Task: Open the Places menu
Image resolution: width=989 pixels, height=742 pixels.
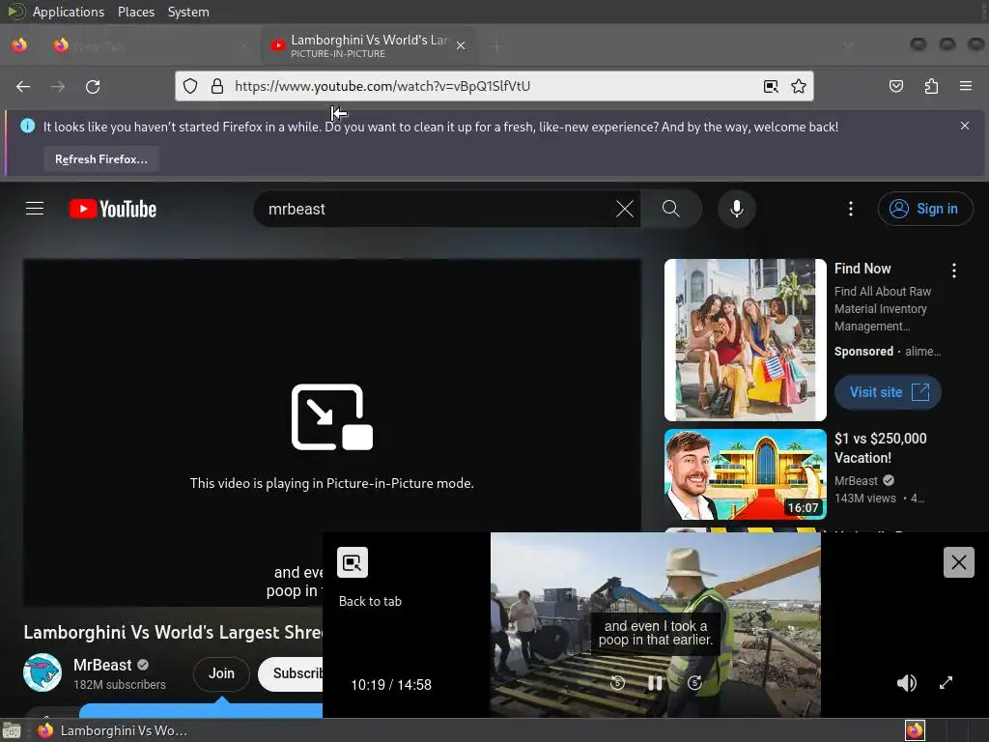Action: (135, 12)
